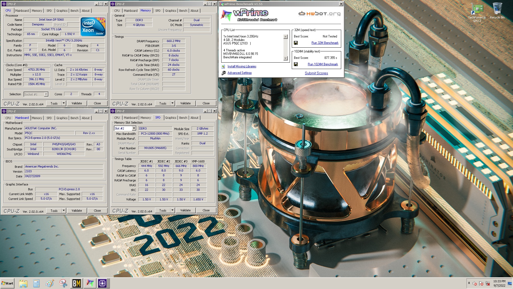The image size is (513, 289).
Task: Open Windows Explorer from the taskbar
Action: [23, 283]
